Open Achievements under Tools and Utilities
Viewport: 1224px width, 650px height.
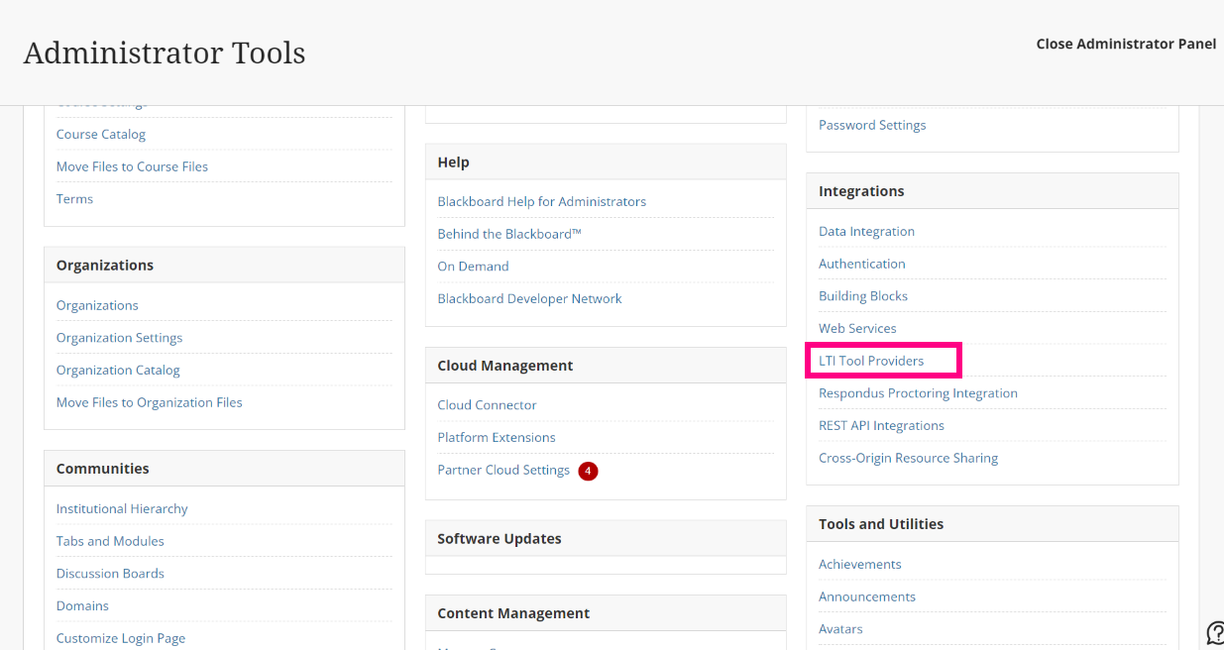[859, 564]
